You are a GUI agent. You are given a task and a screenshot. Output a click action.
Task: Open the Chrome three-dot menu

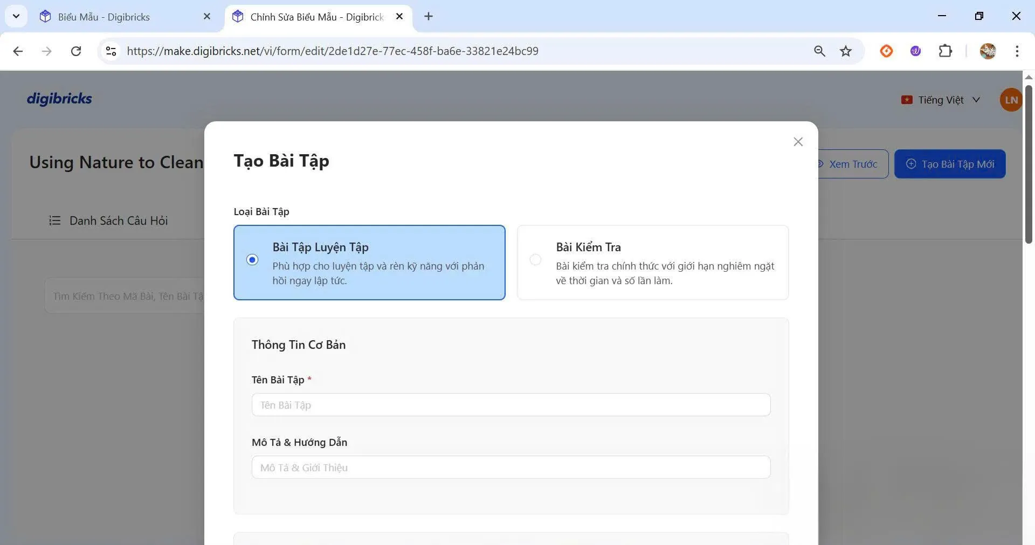(x=1017, y=51)
